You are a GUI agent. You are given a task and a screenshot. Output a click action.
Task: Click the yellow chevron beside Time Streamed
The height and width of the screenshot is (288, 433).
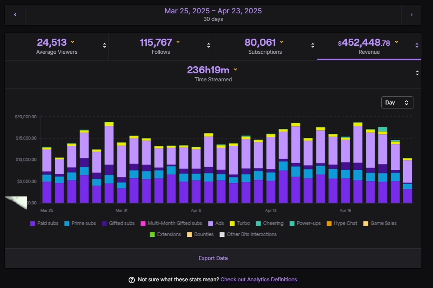(235, 70)
